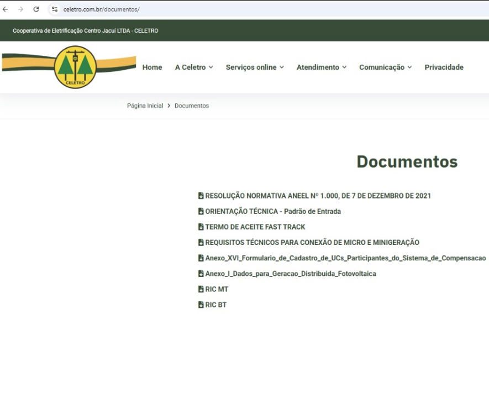489x413 pixels.
Task: Open Anexo_XVI_Formulario_de_Cadastro document link
Action: [345, 258]
